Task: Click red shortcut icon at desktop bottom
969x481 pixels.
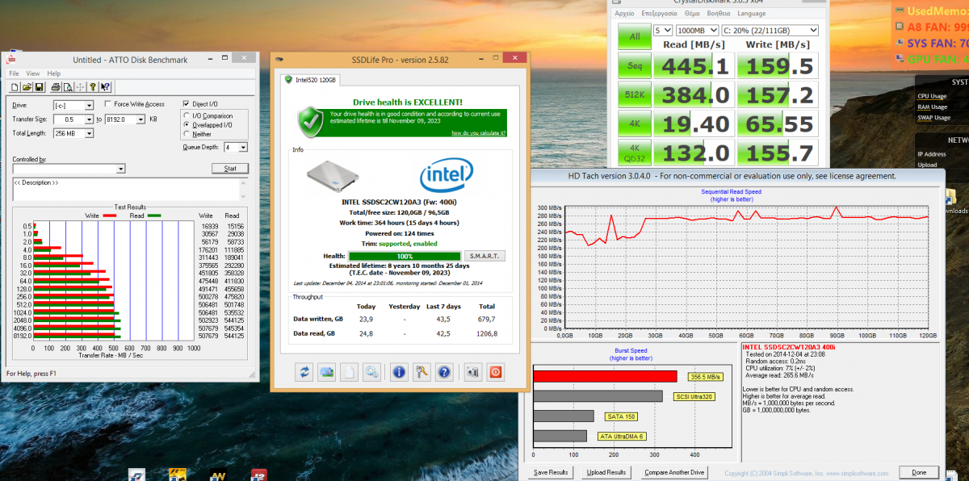Action: (258, 475)
